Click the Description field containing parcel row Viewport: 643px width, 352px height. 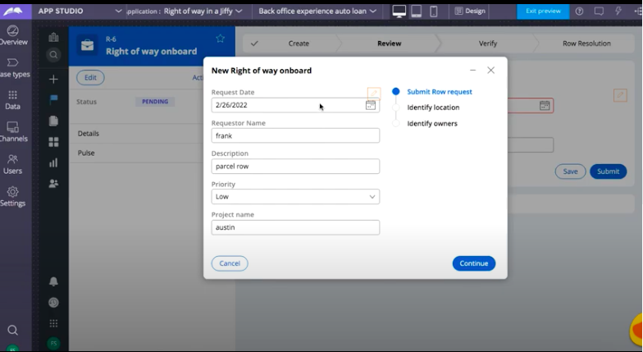[x=295, y=166]
